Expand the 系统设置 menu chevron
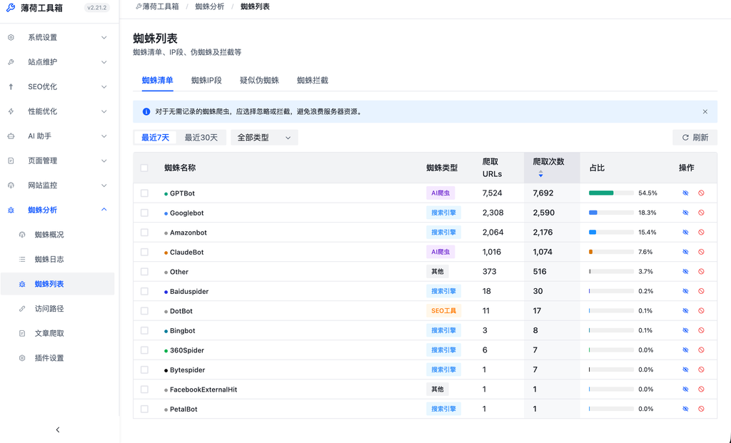 [104, 37]
